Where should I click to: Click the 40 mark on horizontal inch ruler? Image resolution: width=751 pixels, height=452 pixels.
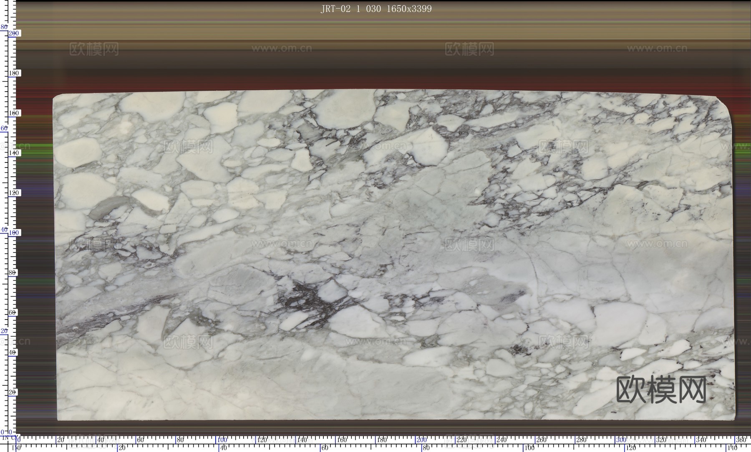223,448
